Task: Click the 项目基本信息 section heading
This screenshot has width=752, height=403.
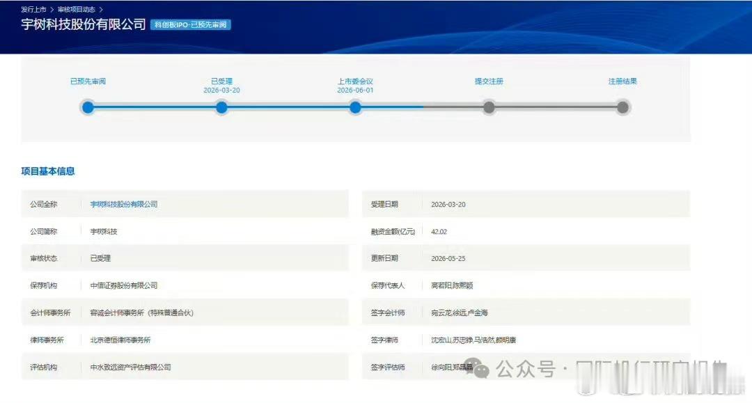Action: pos(48,171)
